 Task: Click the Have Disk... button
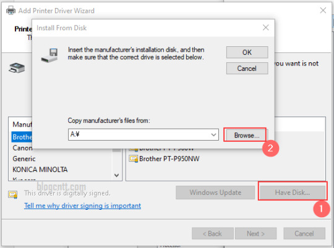coord(292,192)
